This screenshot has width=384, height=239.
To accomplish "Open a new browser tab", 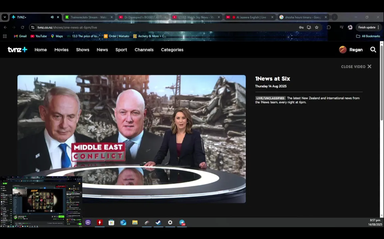I will coord(334,17).
